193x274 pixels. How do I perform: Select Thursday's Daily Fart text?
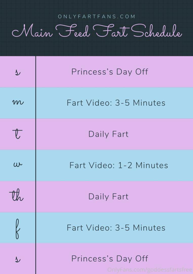coord(108,197)
